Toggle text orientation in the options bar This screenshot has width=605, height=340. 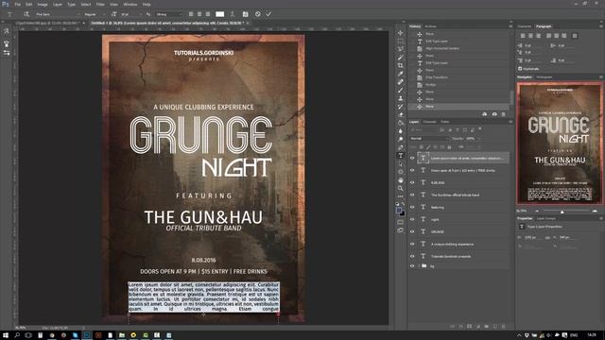point(26,14)
